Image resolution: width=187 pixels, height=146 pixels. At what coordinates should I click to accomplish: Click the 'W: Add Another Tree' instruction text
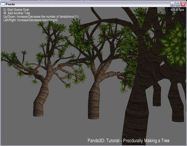tap(17, 13)
